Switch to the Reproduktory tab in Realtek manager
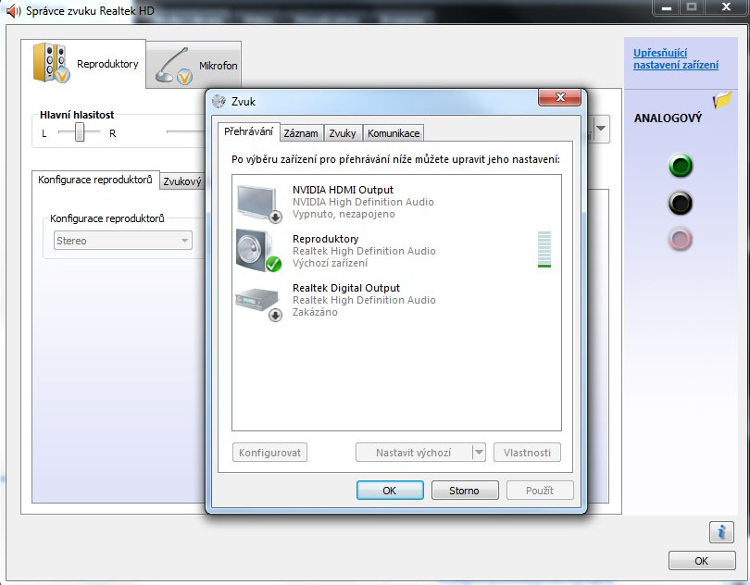Image resolution: width=750 pixels, height=585 pixels. click(83, 63)
